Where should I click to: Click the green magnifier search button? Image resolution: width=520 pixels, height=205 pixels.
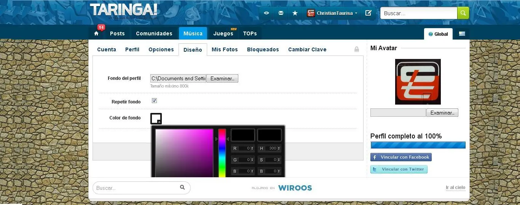click(x=463, y=13)
